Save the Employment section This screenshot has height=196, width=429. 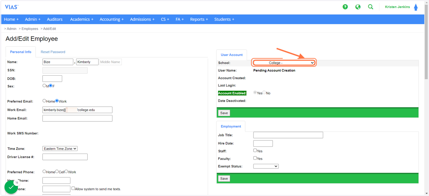(224, 179)
